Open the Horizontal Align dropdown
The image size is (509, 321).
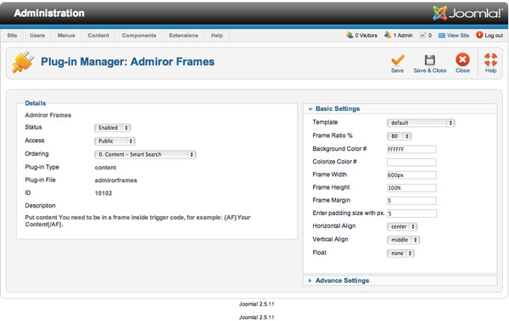pyautogui.click(x=402, y=227)
